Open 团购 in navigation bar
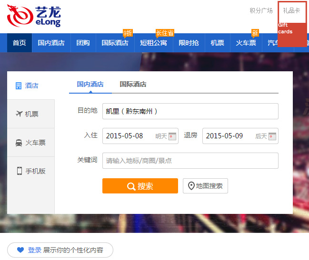This screenshot has height=260, width=309. [83, 43]
